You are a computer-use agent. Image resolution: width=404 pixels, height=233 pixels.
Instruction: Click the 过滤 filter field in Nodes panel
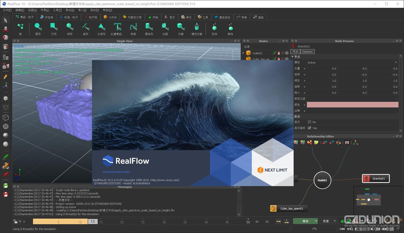270,47
